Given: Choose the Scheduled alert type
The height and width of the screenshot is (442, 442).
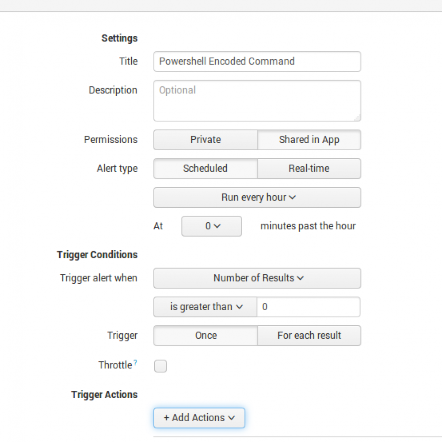Looking at the screenshot, I should coord(206,168).
